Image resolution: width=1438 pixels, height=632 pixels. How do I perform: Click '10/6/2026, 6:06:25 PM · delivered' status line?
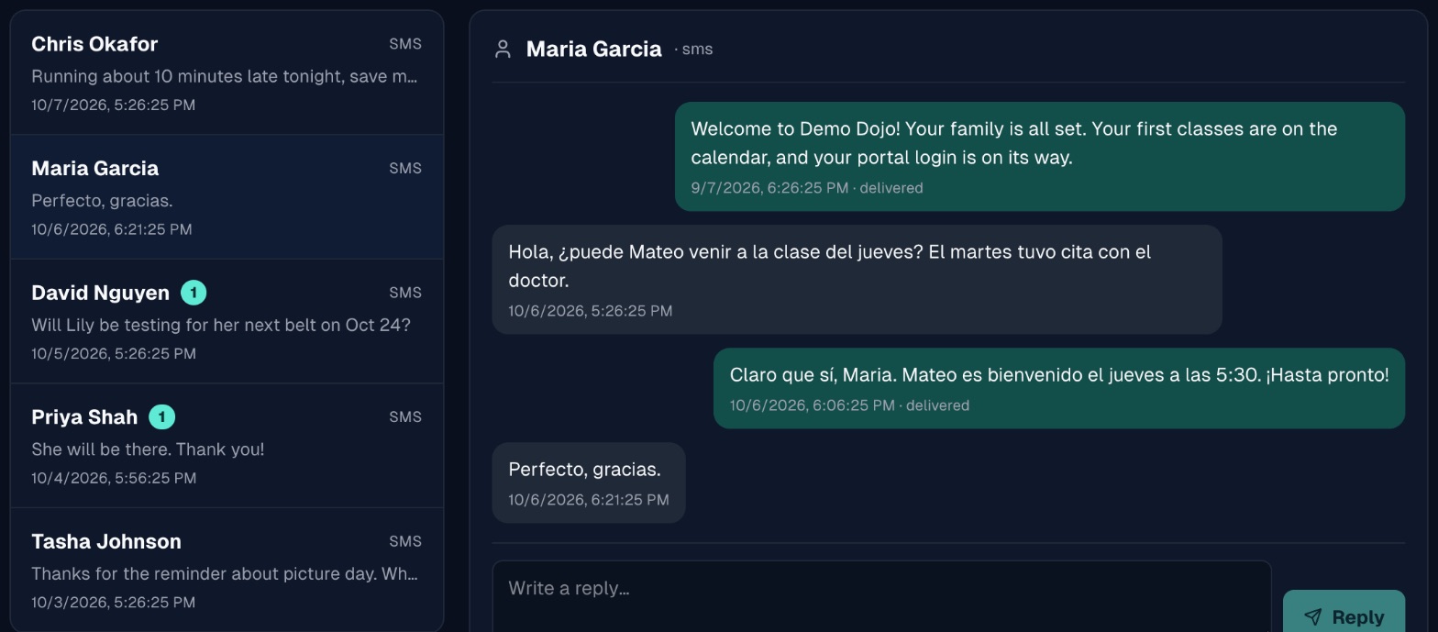[x=849, y=405]
